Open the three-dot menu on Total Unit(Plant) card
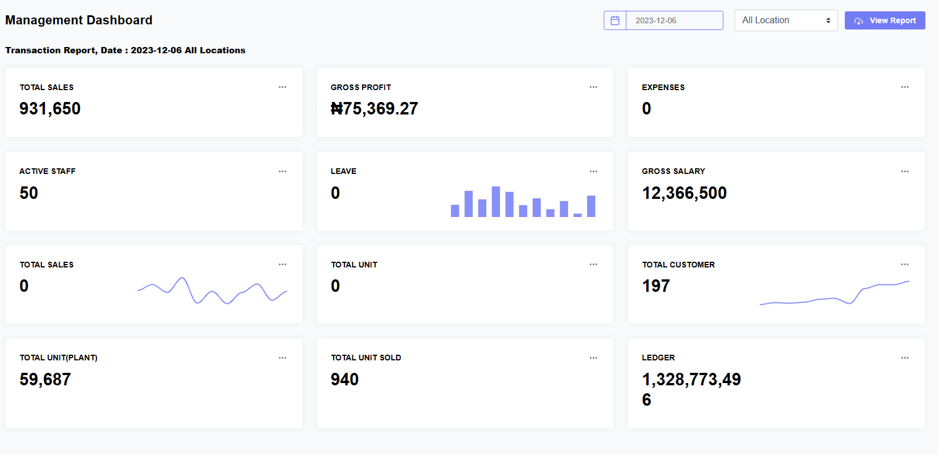The width and height of the screenshot is (939, 455). click(283, 358)
